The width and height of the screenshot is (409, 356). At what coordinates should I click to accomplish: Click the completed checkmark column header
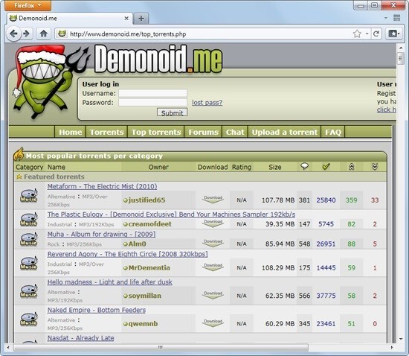326,166
